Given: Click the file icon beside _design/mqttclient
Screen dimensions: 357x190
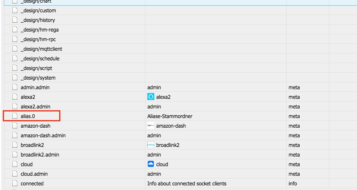Looking at the screenshot, I should 15,49.
